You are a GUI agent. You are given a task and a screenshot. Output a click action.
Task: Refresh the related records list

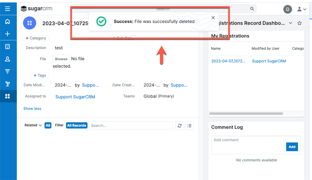179,126
